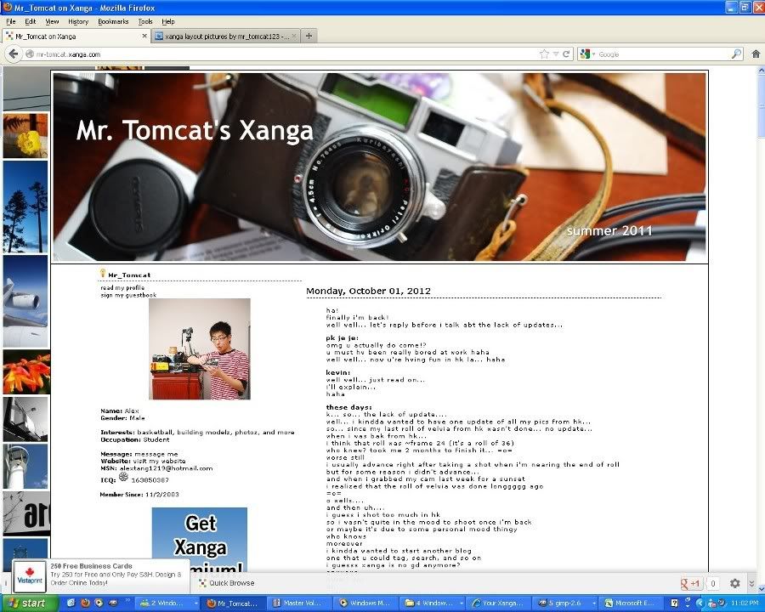Switch to Windows Media Player taskbar button
This screenshot has height=612, width=765.
tap(365, 603)
